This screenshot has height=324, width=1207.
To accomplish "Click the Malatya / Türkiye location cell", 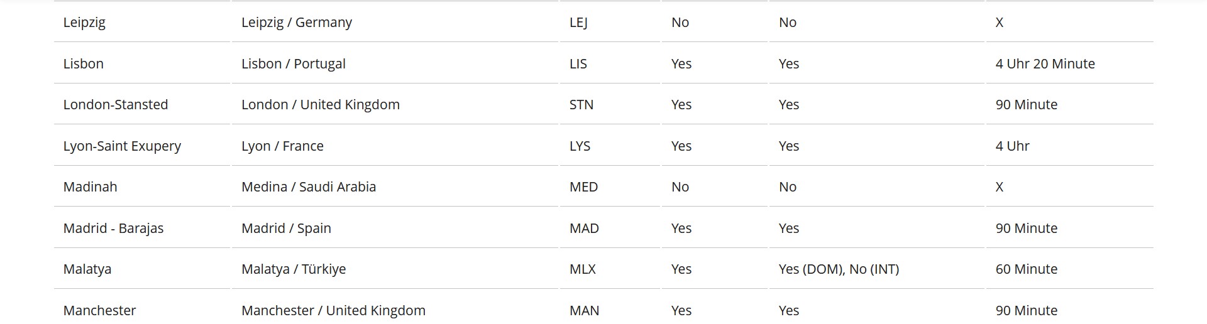I will 293,269.
